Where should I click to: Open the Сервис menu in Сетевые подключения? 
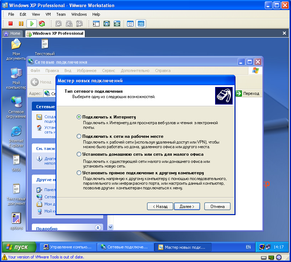coord(108,71)
